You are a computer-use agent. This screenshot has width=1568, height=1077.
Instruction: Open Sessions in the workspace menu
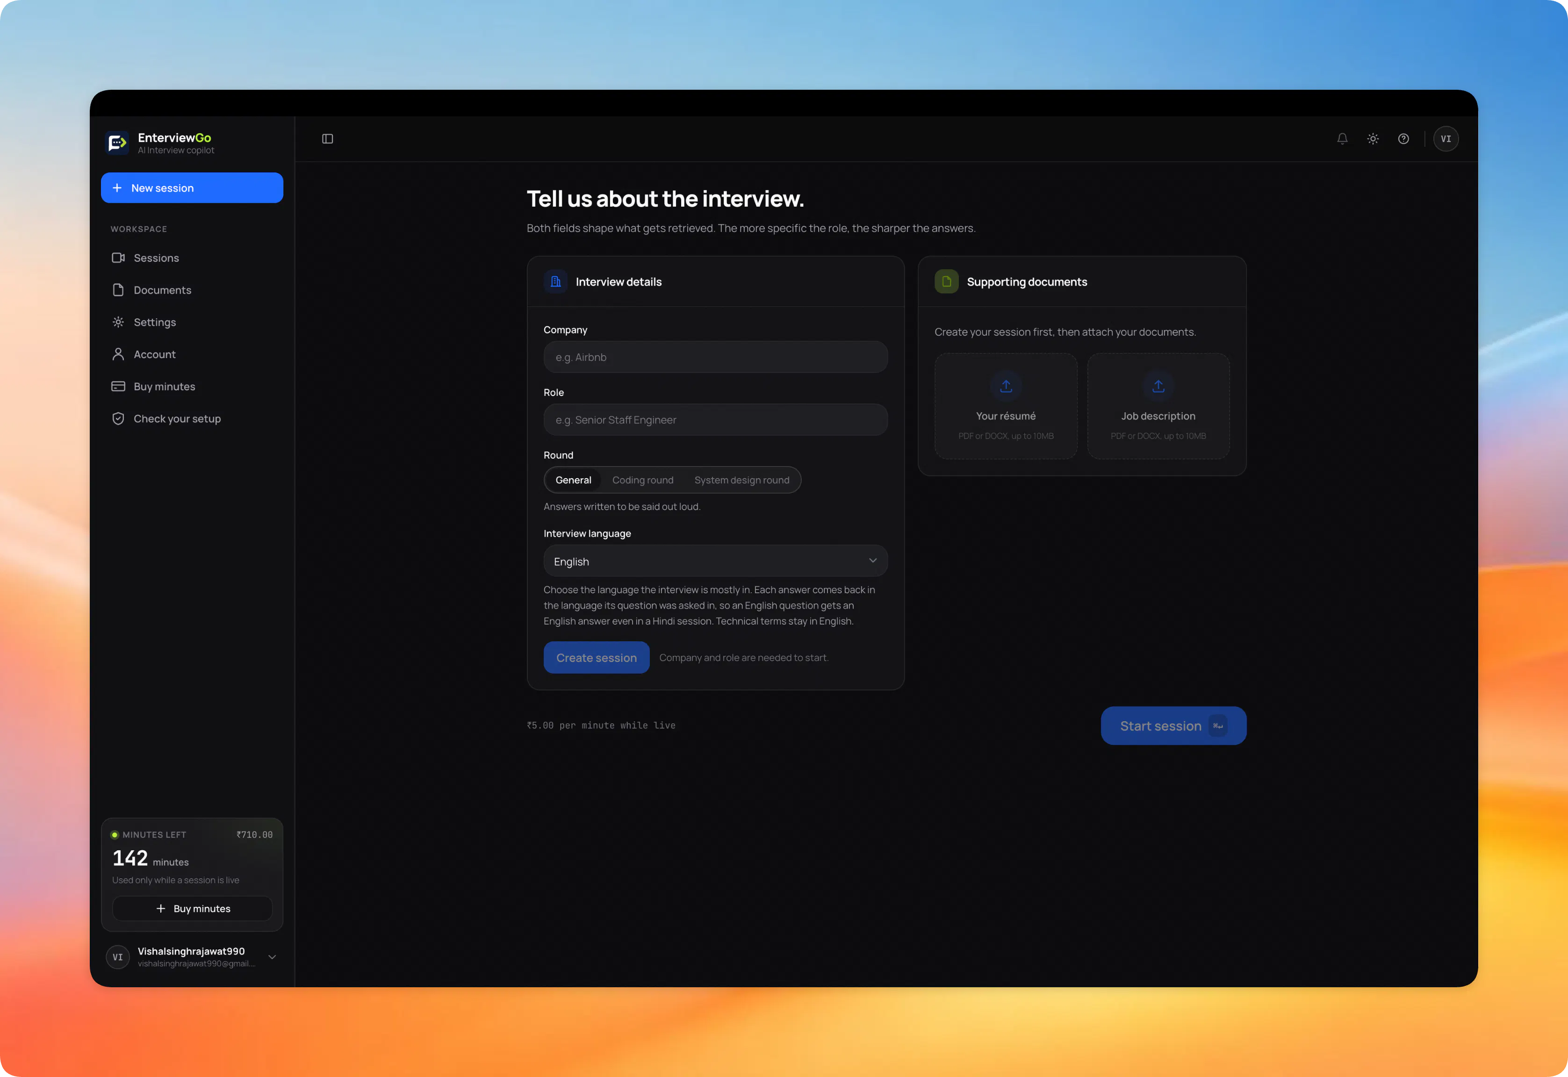(x=192, y=258)
